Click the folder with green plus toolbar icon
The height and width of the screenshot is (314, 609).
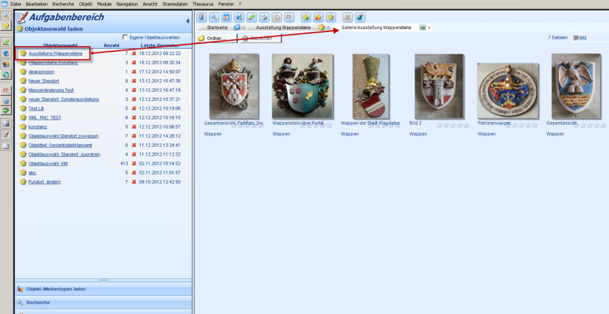point(306,17)
